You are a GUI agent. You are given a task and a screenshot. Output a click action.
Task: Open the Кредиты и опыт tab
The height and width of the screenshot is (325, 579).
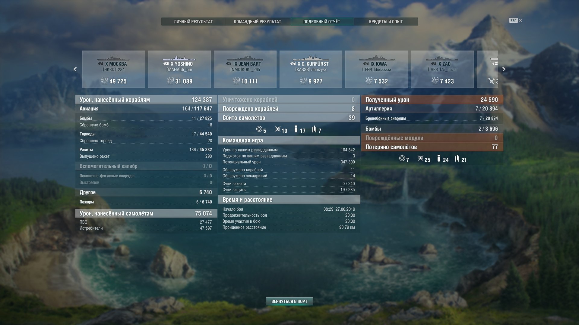click(x=386, y=22)
